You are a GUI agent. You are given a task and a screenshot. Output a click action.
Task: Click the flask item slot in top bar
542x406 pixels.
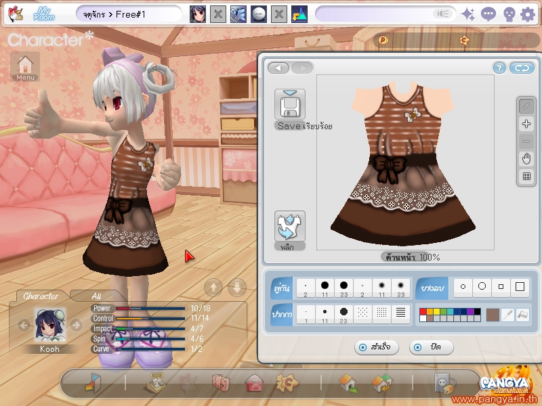click(x=299, y=14)
